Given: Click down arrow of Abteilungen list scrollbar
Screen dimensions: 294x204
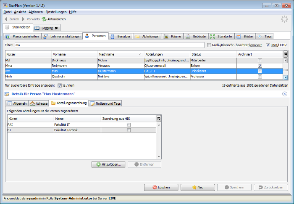Looking at the screenshot, I should pos(159,156).
